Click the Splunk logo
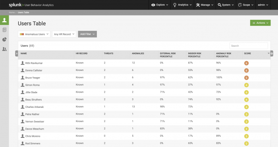Viewport: 278px width, 147px height. click(x=16, y=5)
